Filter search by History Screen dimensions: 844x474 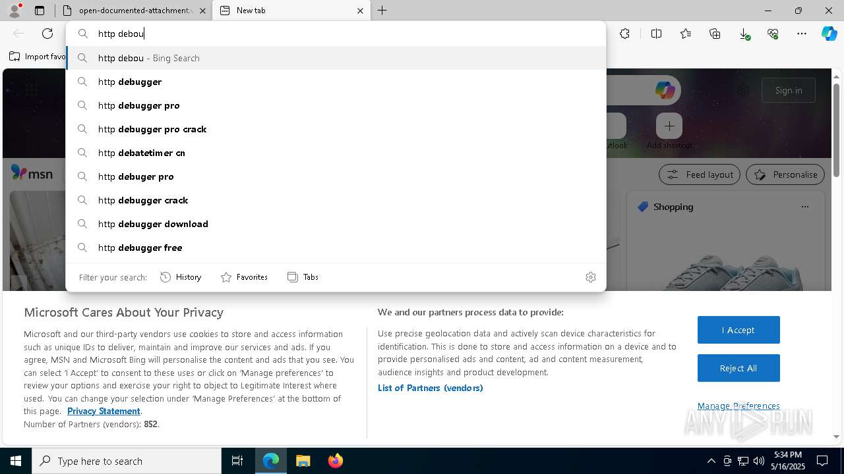point(181,277)
